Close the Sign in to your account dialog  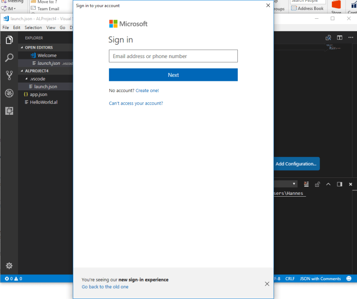point(268,5)
